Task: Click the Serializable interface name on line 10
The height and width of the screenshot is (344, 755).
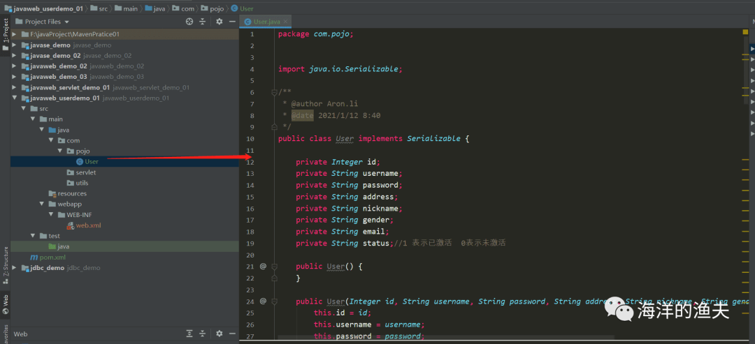Action: (x=433, y=139)
